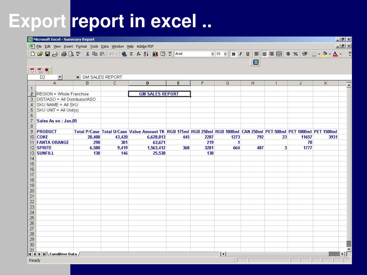Copy selection with the Copy icon

point(95,54)
